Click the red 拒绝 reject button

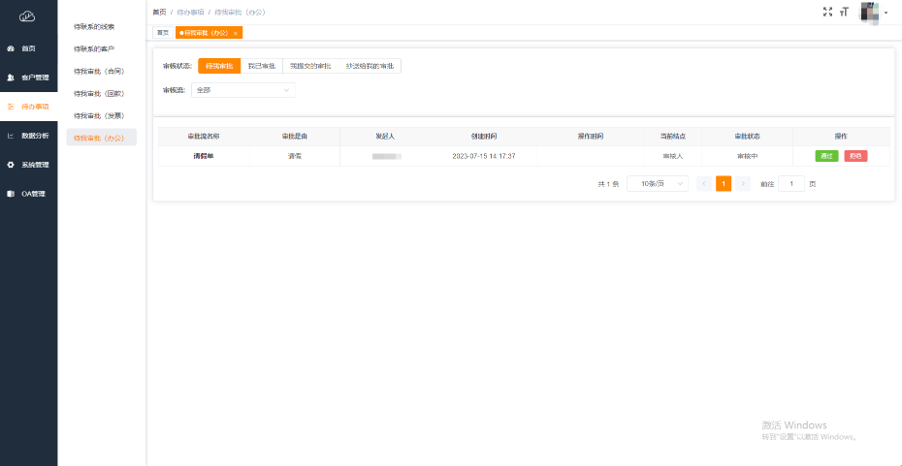click(855, 156)
